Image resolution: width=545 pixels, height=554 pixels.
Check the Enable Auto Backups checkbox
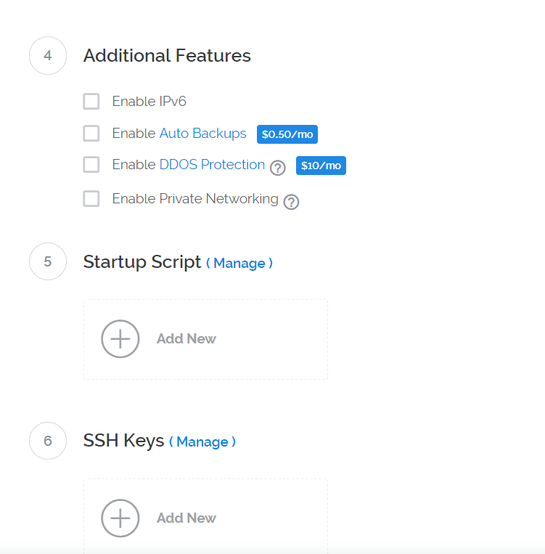(91, 134)
